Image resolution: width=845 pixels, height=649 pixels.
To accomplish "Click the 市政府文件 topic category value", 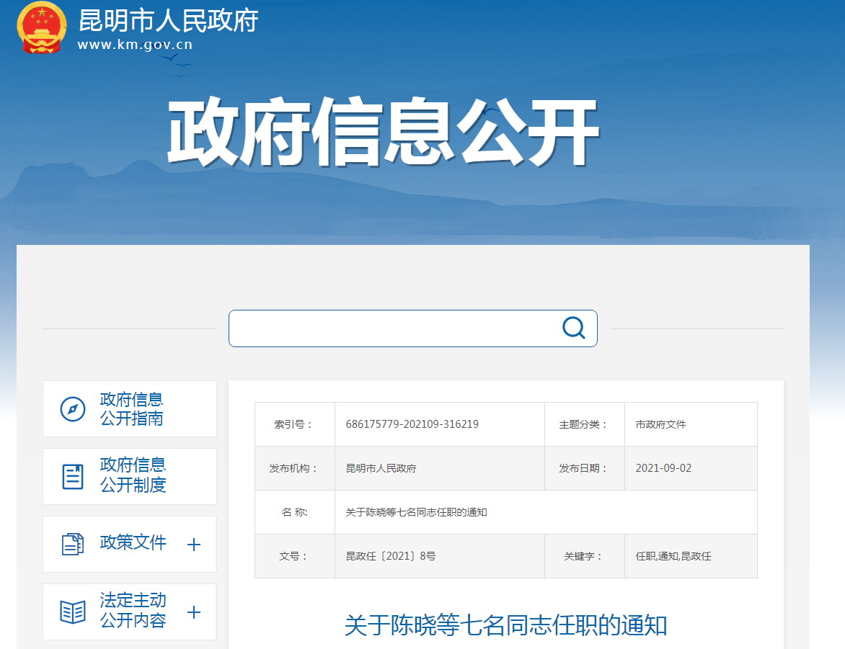I will pyautogui.click(x=660, y=424).
